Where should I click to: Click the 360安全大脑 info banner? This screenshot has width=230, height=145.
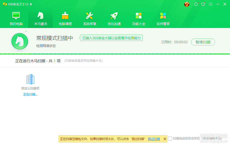[111, 38]
